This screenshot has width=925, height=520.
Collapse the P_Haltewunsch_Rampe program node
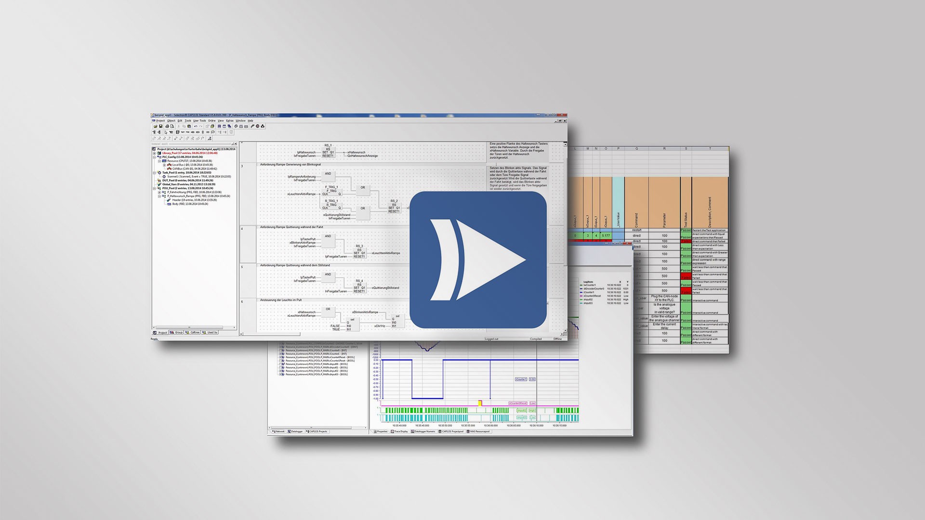[x=159, y=196]
